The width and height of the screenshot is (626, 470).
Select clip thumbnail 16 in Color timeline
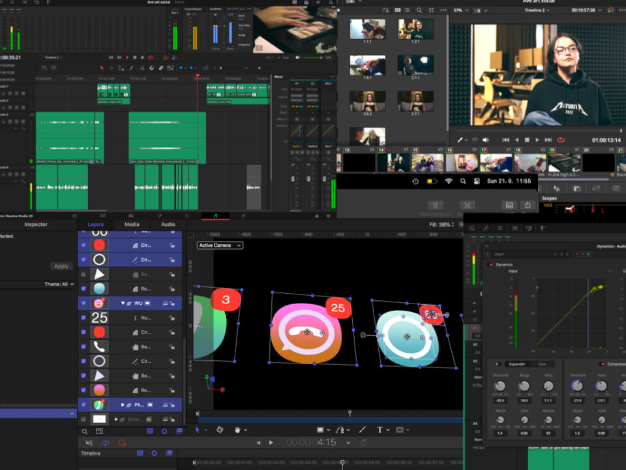(x=462, y=163)
